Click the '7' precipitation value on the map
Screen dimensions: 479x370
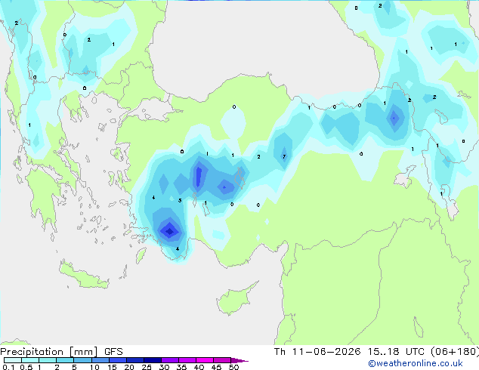coord(284,156)
